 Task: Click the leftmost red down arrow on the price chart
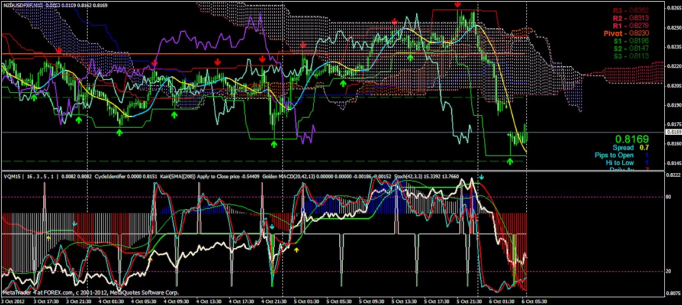tap(59, 51)
